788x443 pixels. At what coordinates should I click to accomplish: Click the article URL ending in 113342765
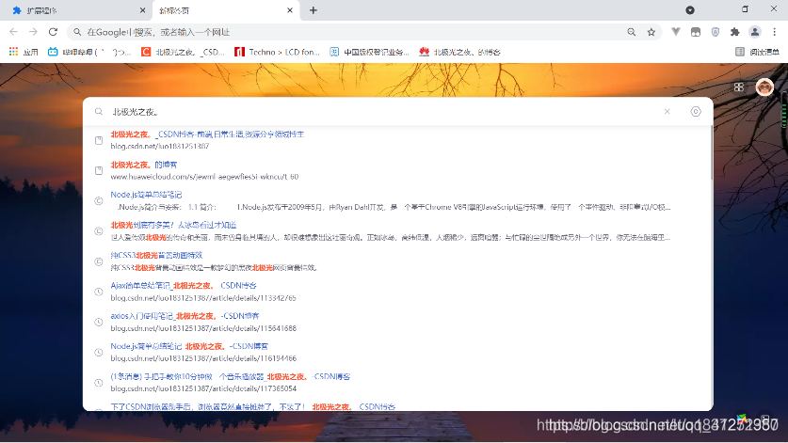coord(203,298)
